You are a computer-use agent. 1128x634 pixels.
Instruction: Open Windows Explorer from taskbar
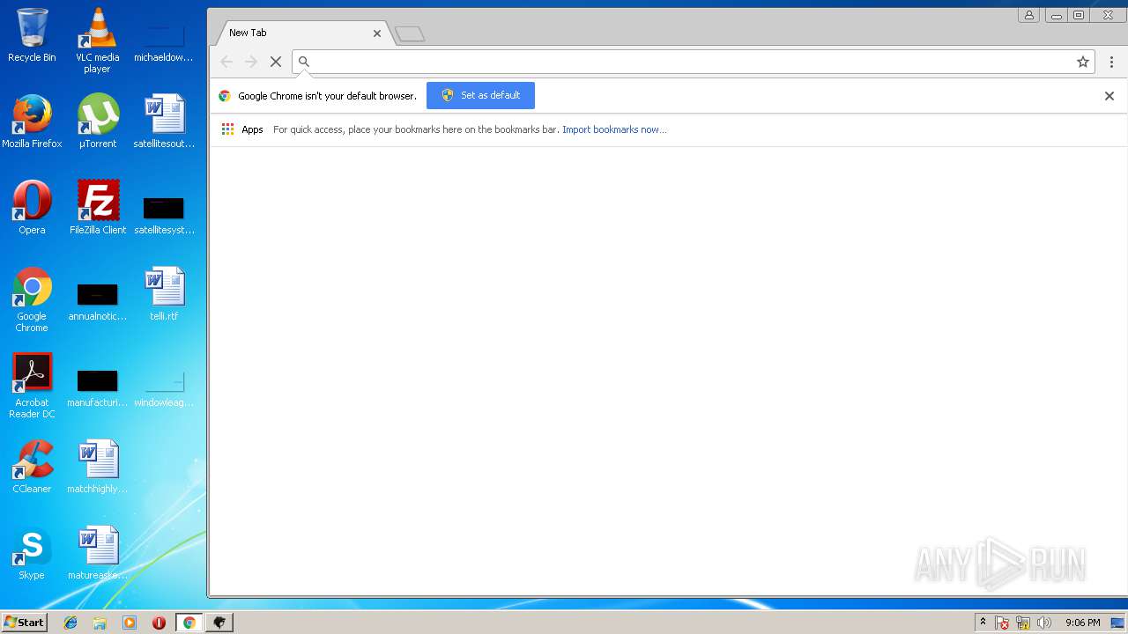100,623
